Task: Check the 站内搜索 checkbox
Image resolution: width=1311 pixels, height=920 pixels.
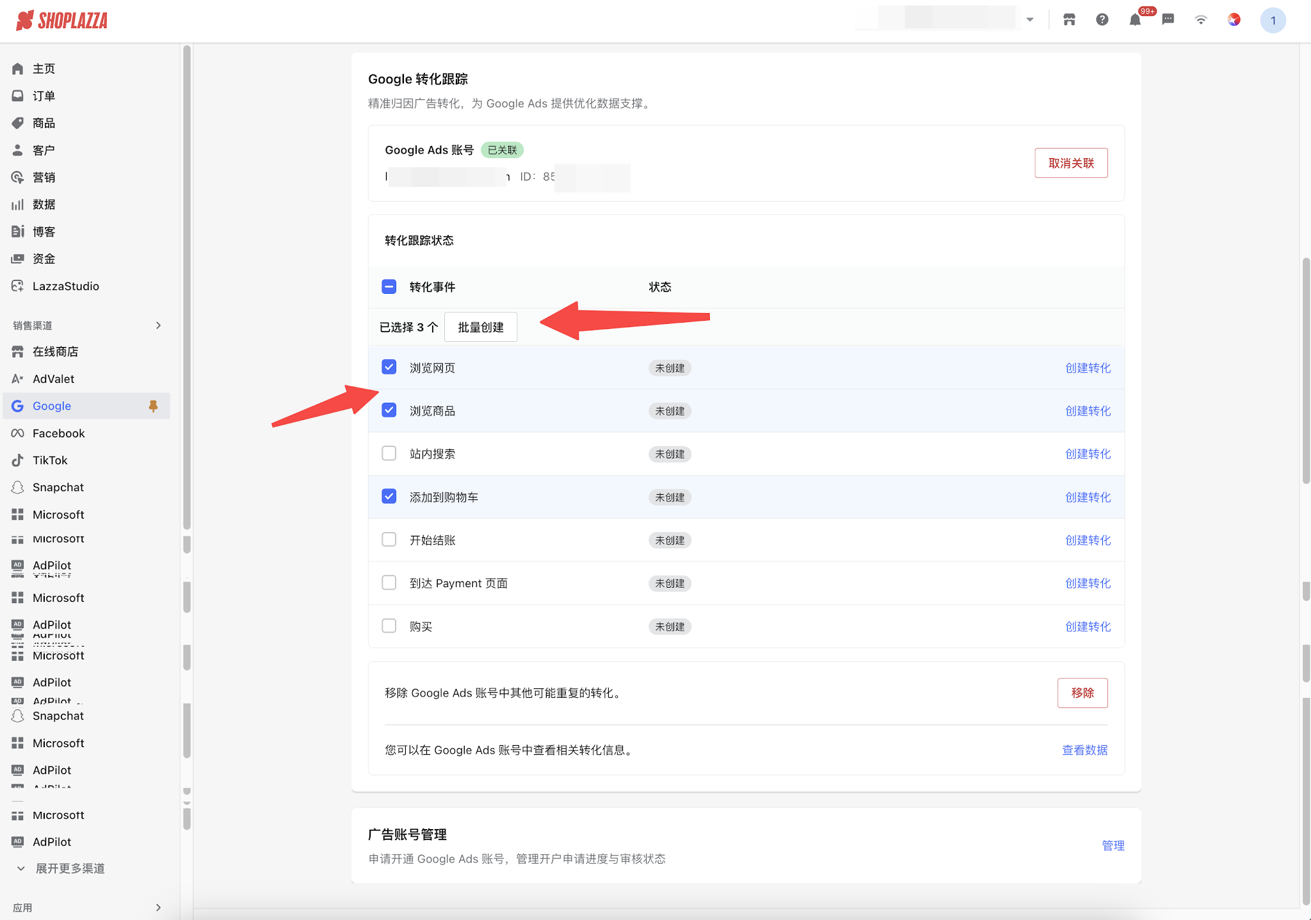Action: (389, 453)
